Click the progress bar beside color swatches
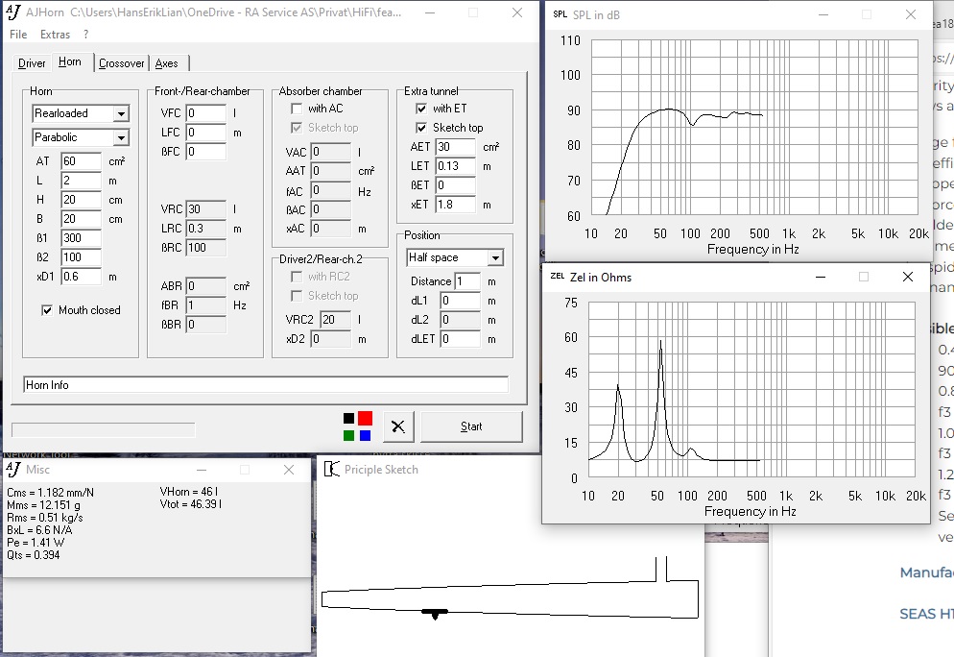This screenshot has height=657, width=954. coord(104,430)
